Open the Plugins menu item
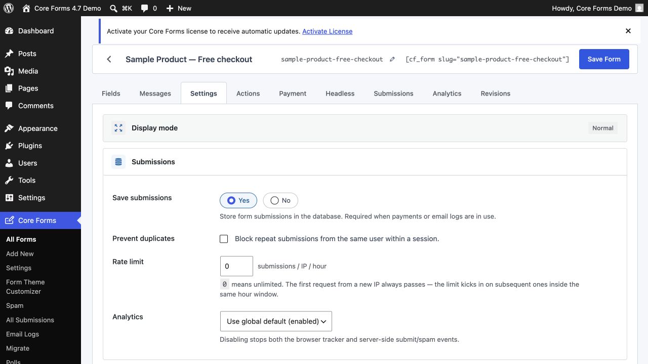 (40, 146)
